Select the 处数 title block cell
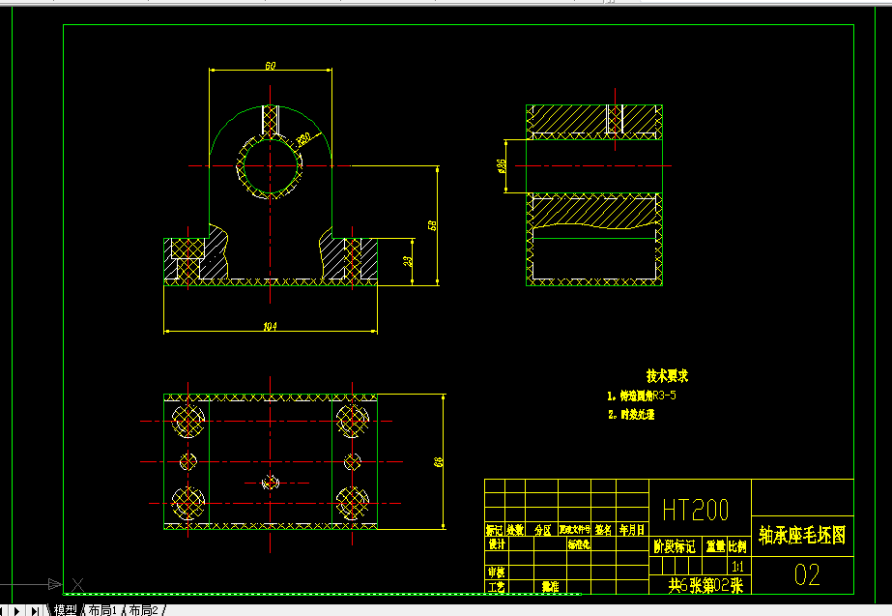Image resolution: width=892 pixels, height=616 pixels. click(515, 530)
